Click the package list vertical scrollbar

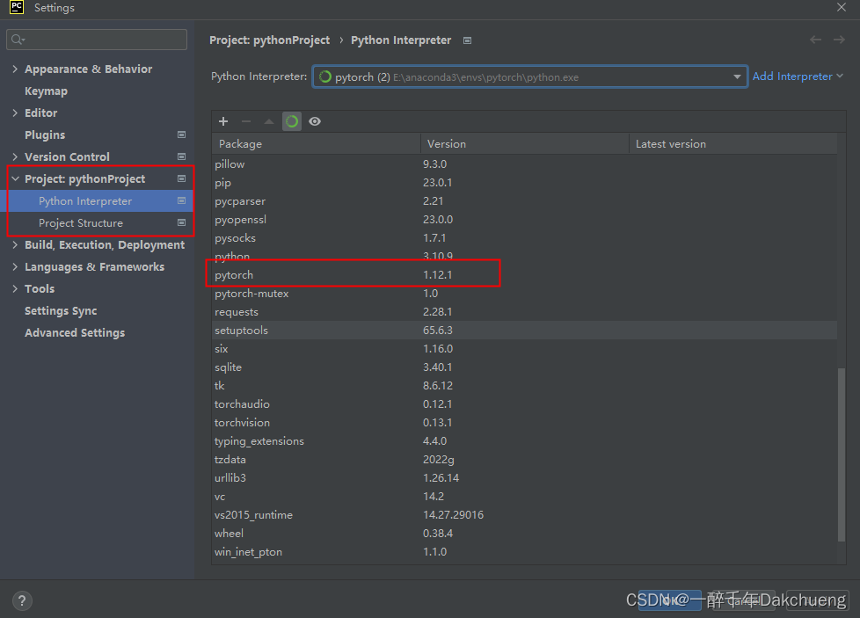(842, 454)
